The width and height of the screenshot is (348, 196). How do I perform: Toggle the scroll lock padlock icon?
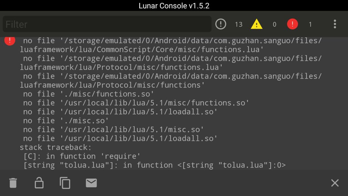[x=39, y=183]
